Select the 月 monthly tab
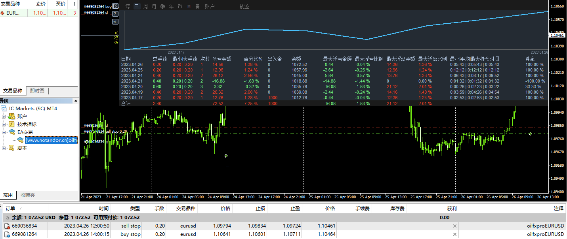The height and width of the screenshot is (239, 567). (x=154, y=7)
